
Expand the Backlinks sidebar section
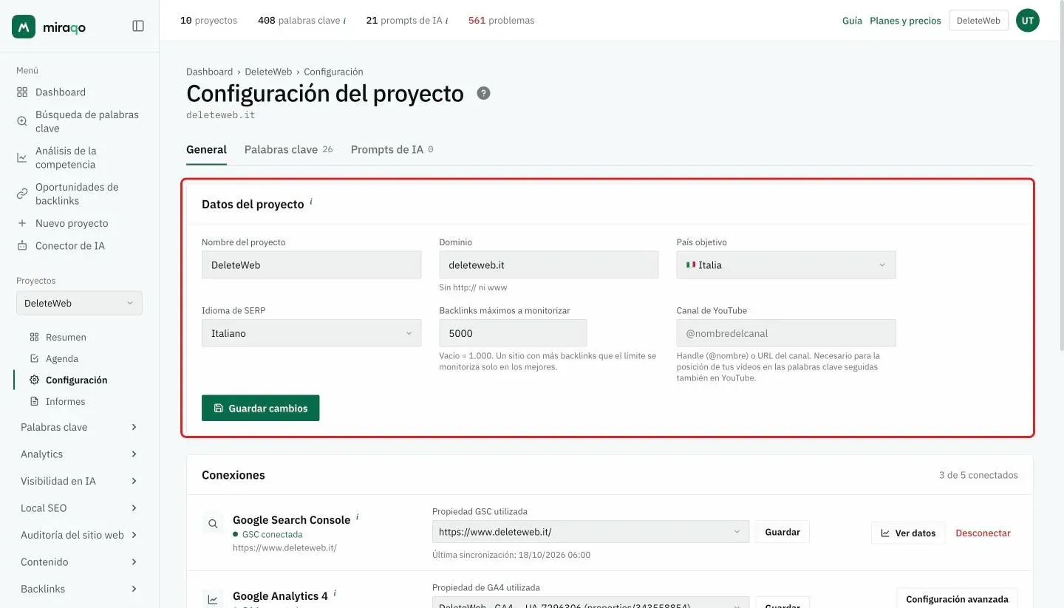click(x=79, y=589)
